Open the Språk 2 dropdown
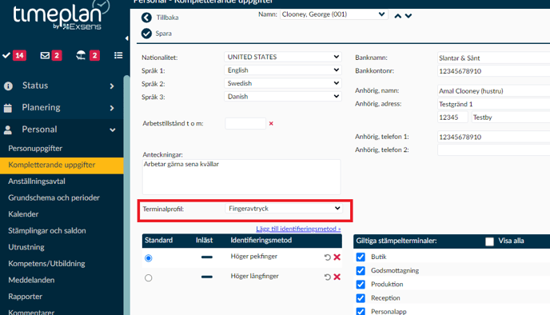 [x=283, y=83]
